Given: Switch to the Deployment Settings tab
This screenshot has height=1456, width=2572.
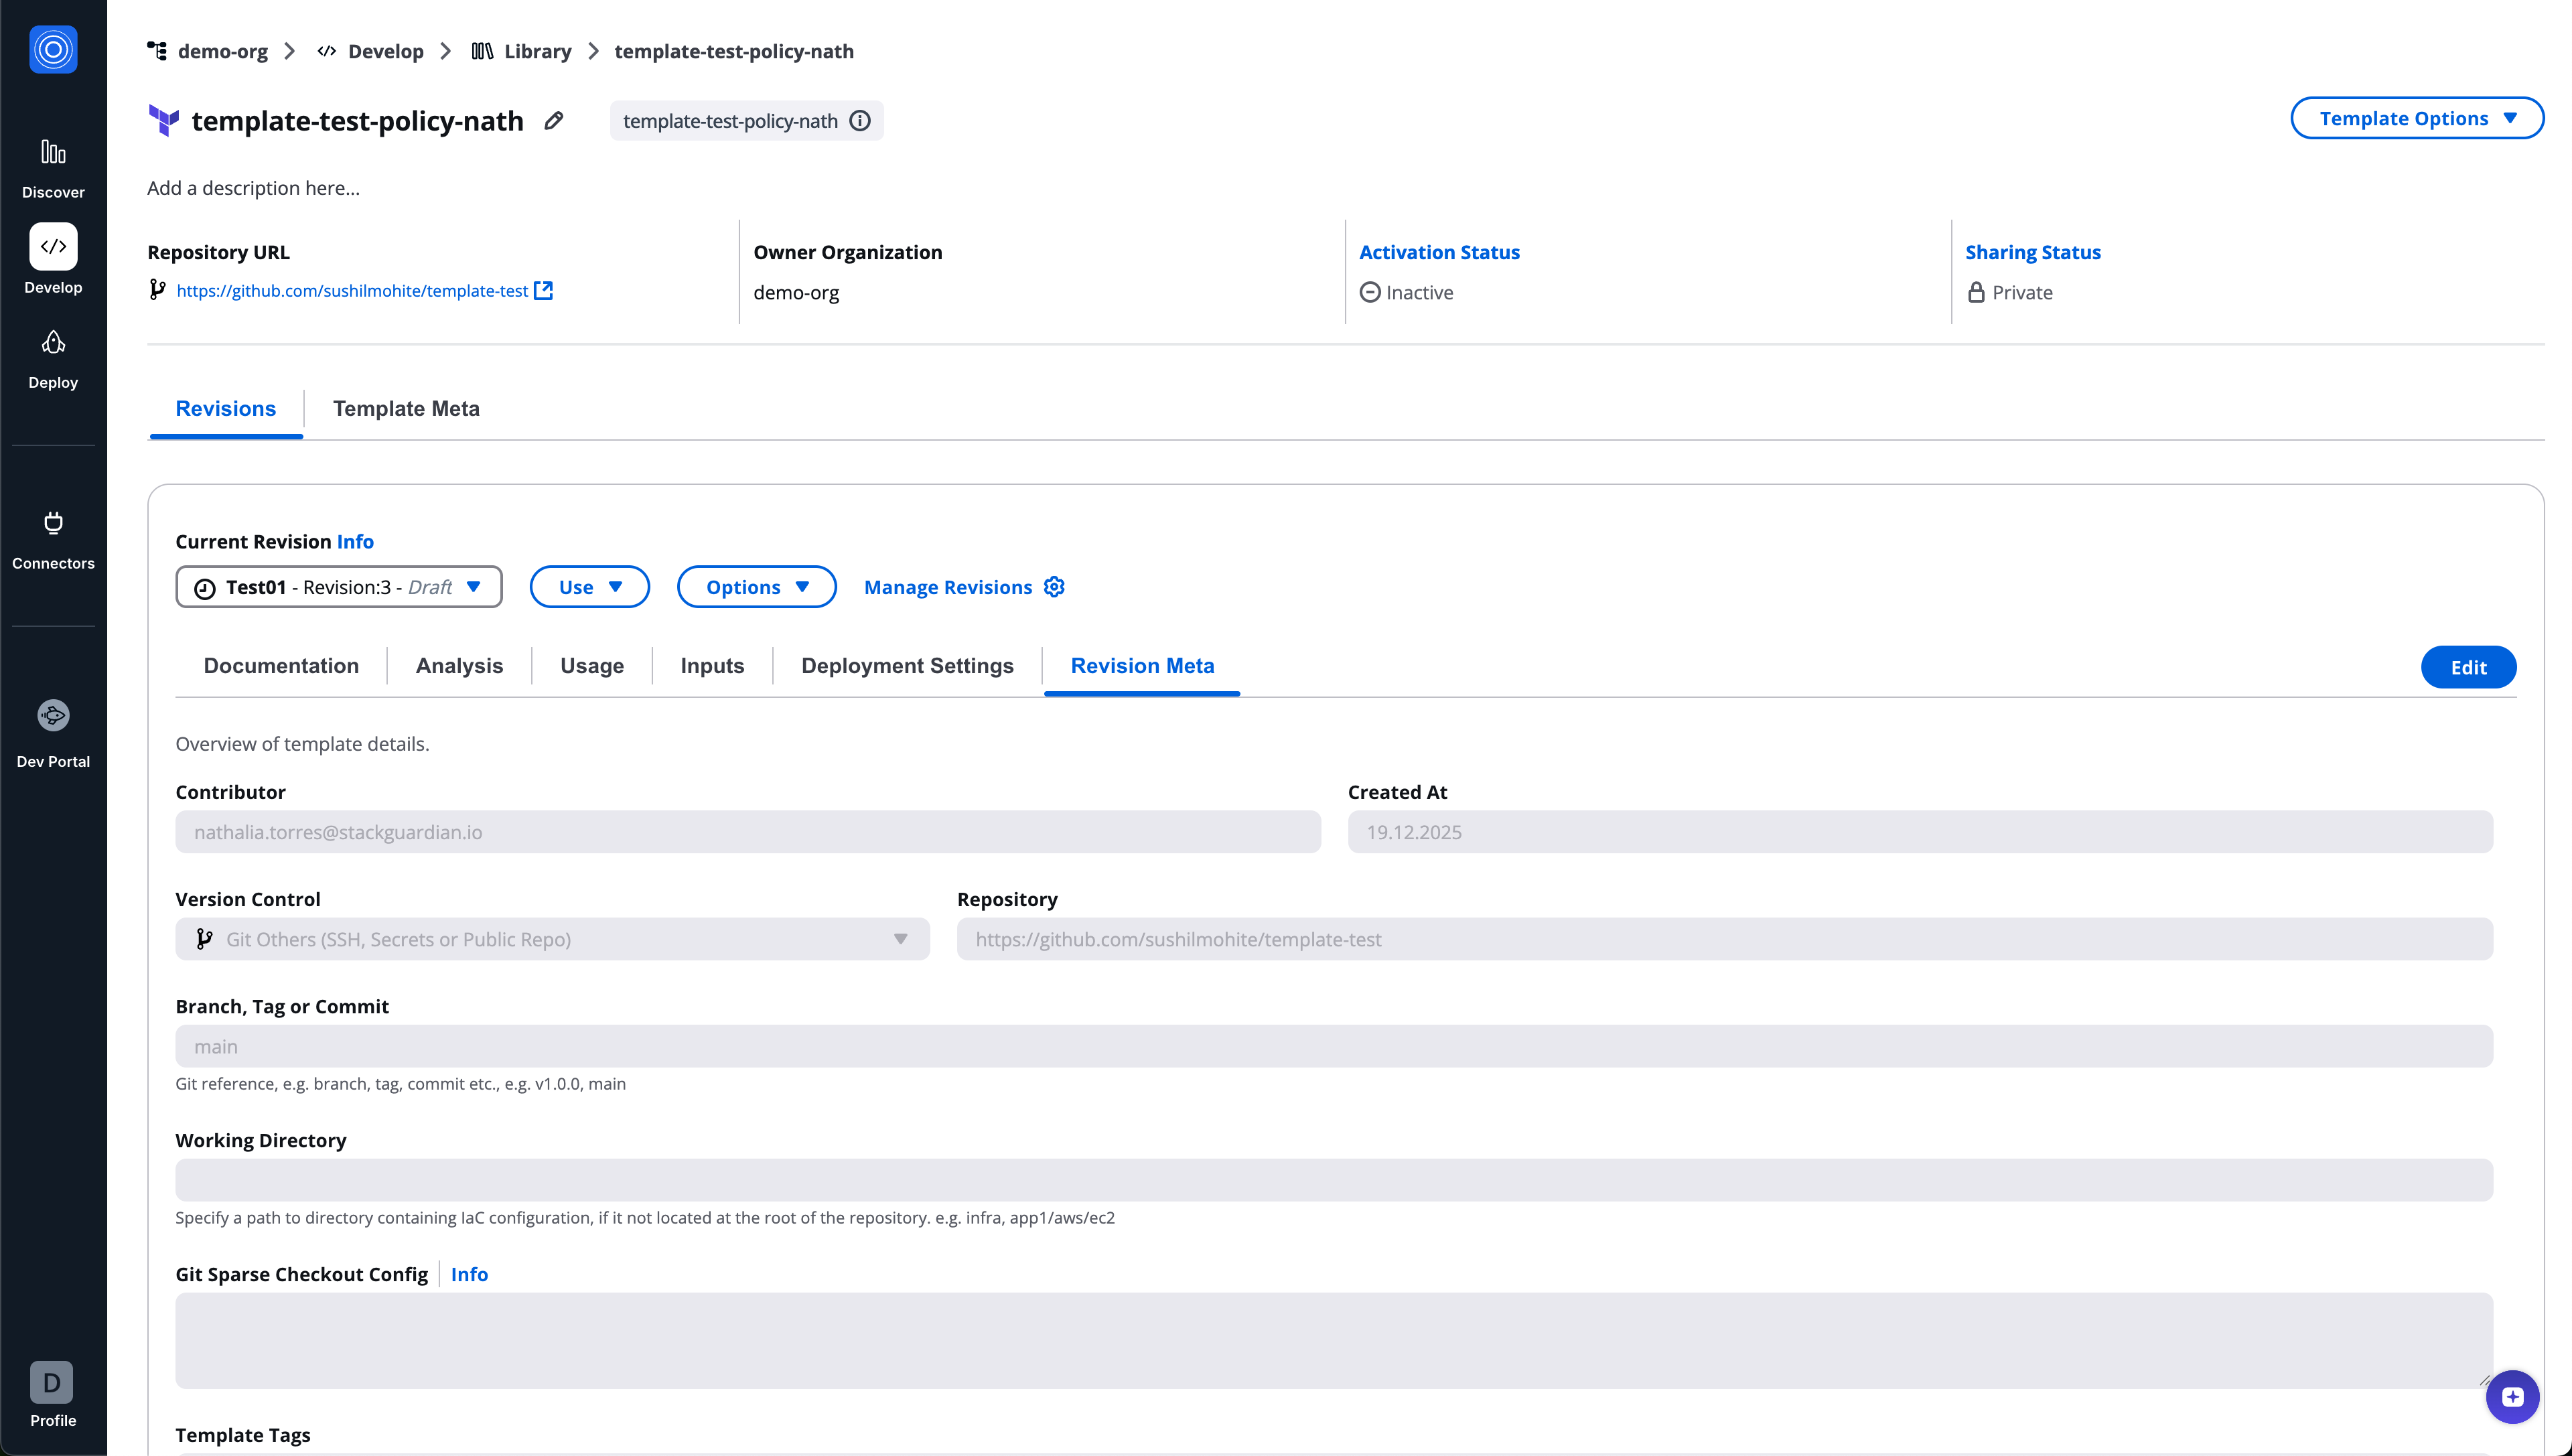Looking at the screenshot, I should pos(906,666).
